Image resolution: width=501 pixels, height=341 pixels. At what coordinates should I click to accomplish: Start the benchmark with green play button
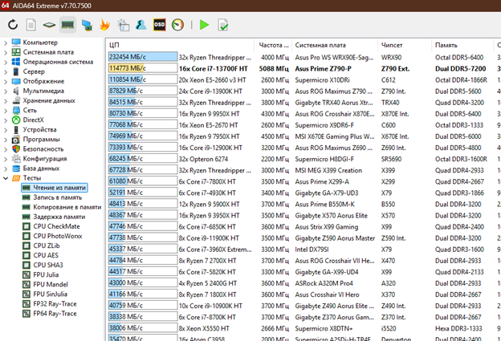click(204, 25)
